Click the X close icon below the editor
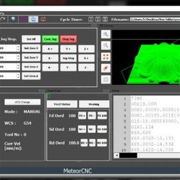The height and width of the screenshot is (180, 180). [x=117, y=155]
